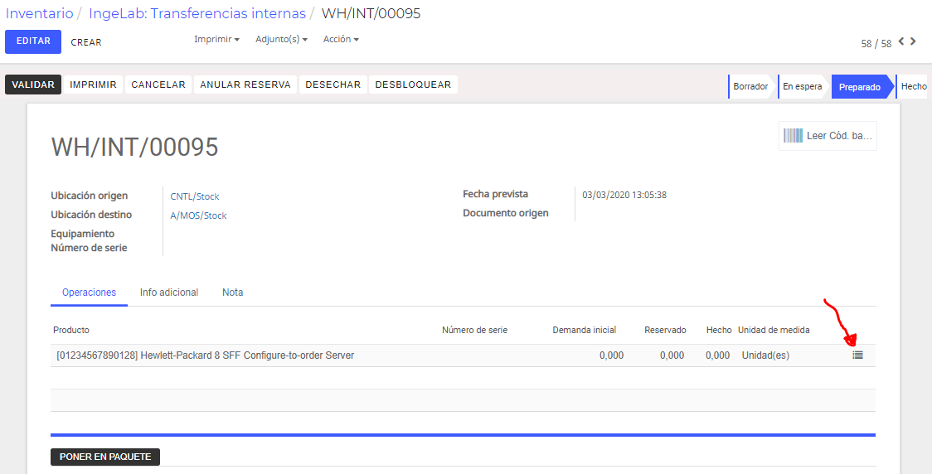Open detailed operations list icon for Hewlett-Packard row
This screenshot has width=932, height=474.
857,355
